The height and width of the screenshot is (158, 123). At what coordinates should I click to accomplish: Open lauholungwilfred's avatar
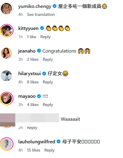(7, 144)
